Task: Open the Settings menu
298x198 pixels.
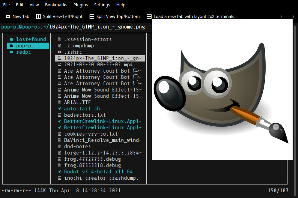Action: 102,5
